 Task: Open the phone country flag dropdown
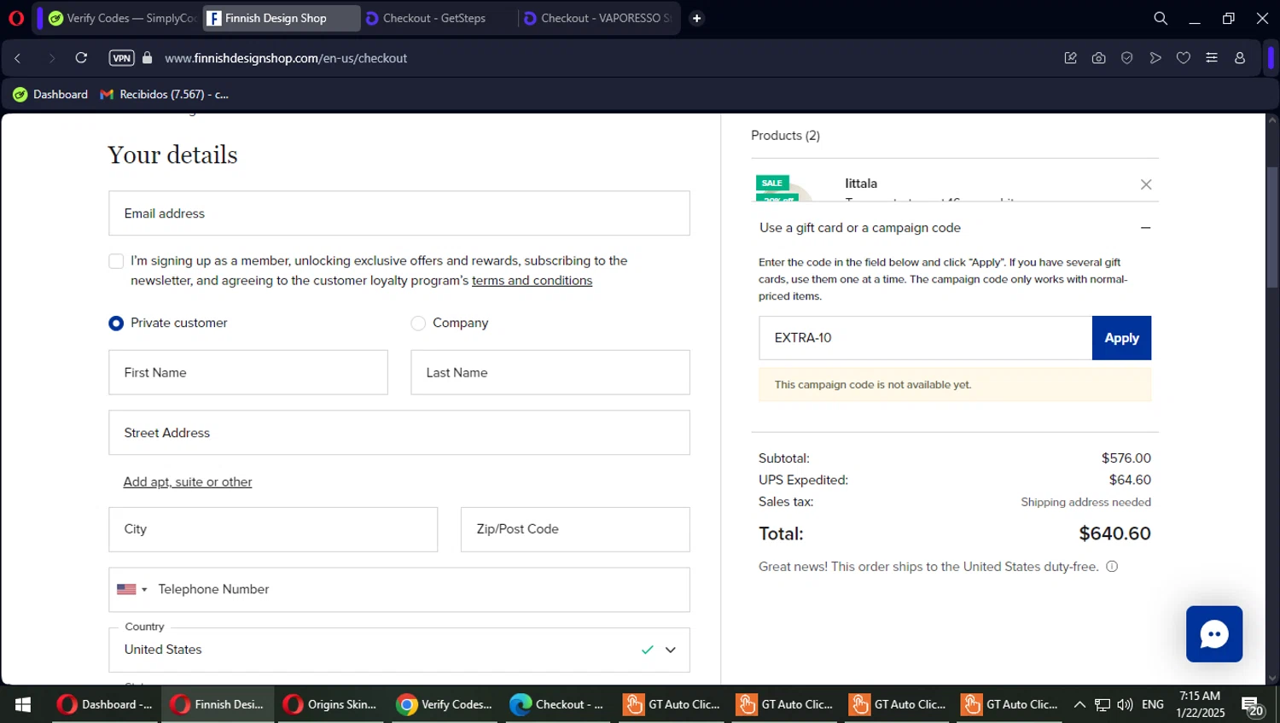[x=132, y=590]
